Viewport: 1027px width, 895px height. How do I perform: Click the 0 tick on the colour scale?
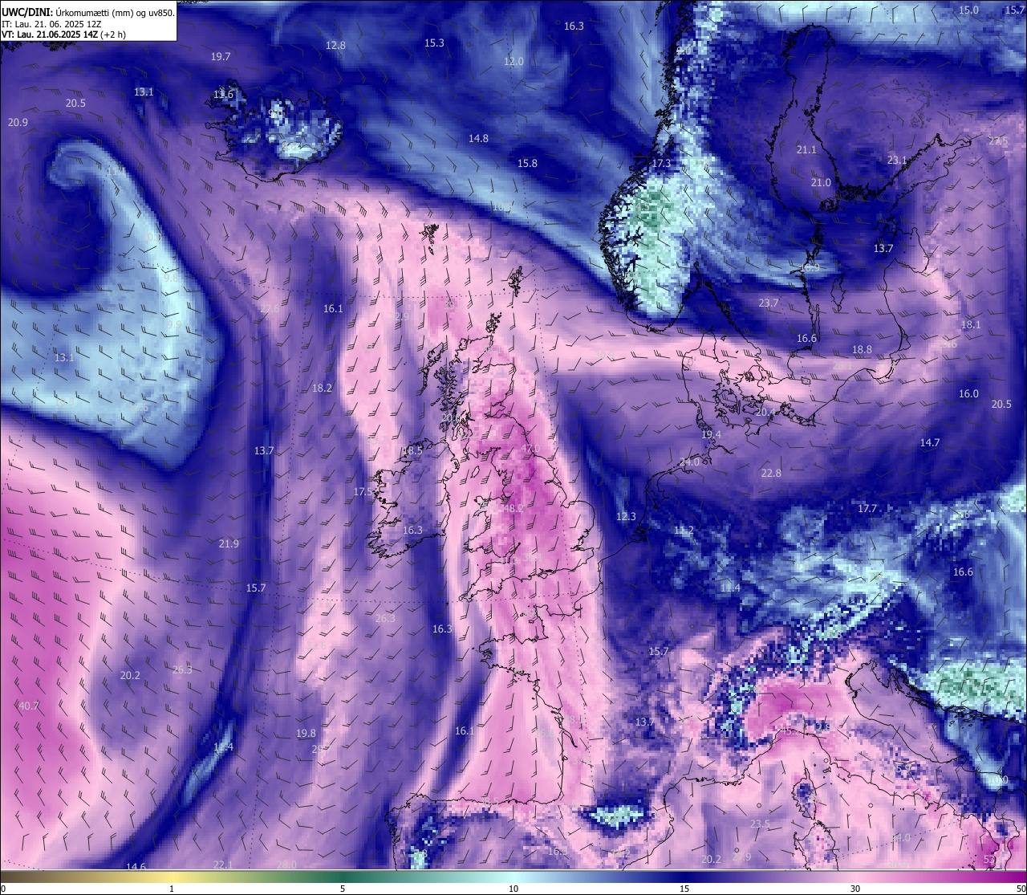click(3, 889)
